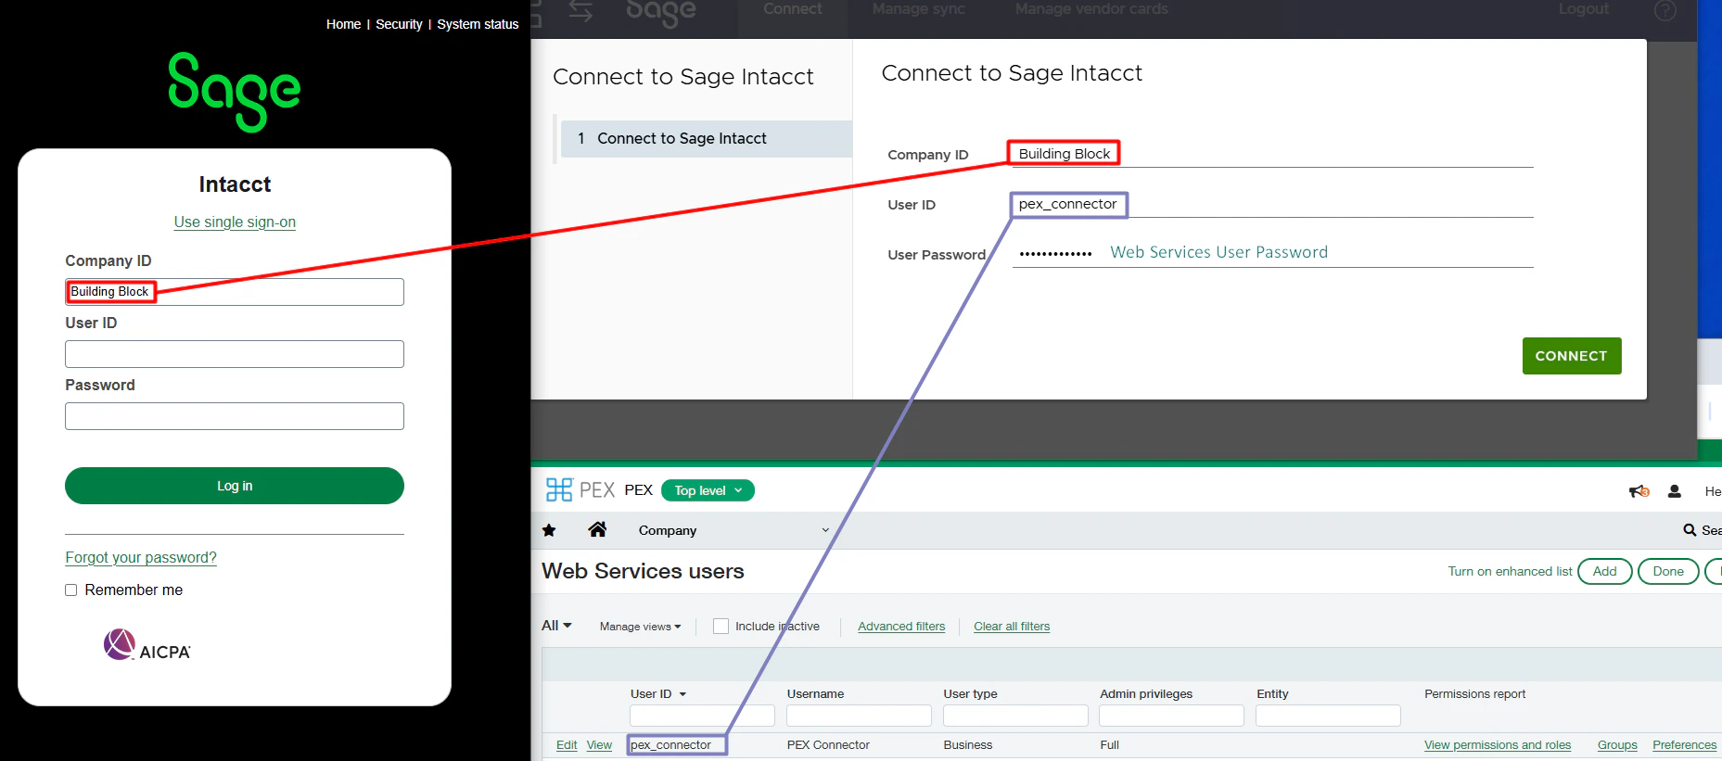Click the login Password field
The image size is (1722, 761).
point(235,416)
